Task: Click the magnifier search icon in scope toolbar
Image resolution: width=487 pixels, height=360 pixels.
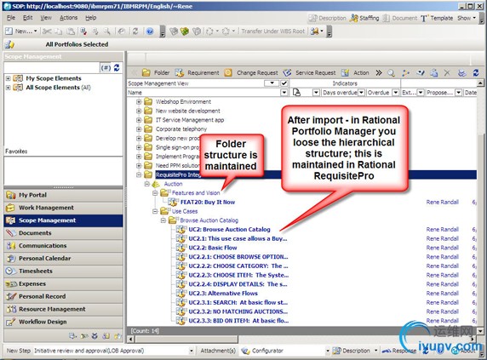Action: [391, 73]
